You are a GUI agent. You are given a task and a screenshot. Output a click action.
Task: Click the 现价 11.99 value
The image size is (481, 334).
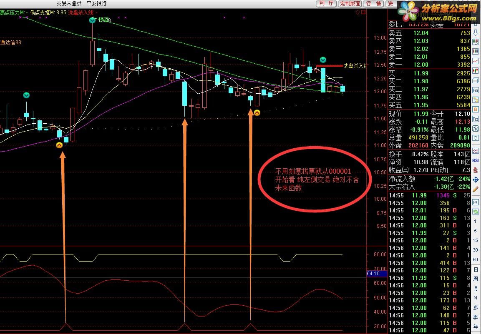pyautogui.click(x=421, y=114)
